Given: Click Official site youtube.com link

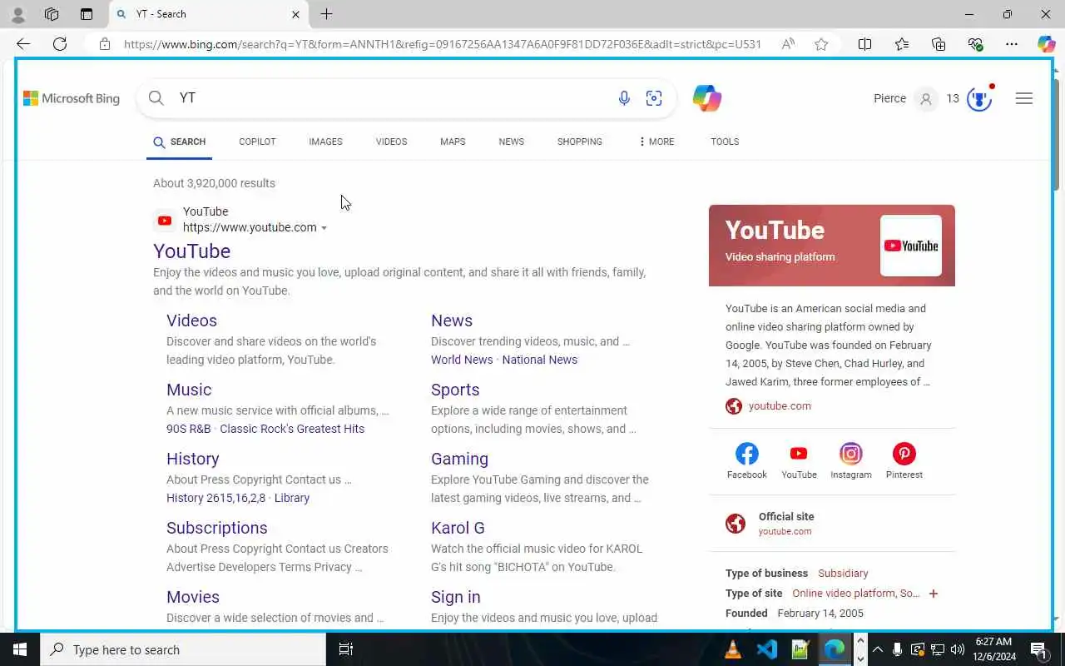Looking at the screenshot, I should [x=785, y=531].
